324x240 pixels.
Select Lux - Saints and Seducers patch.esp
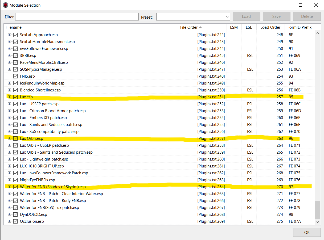[x=159, y=125]
